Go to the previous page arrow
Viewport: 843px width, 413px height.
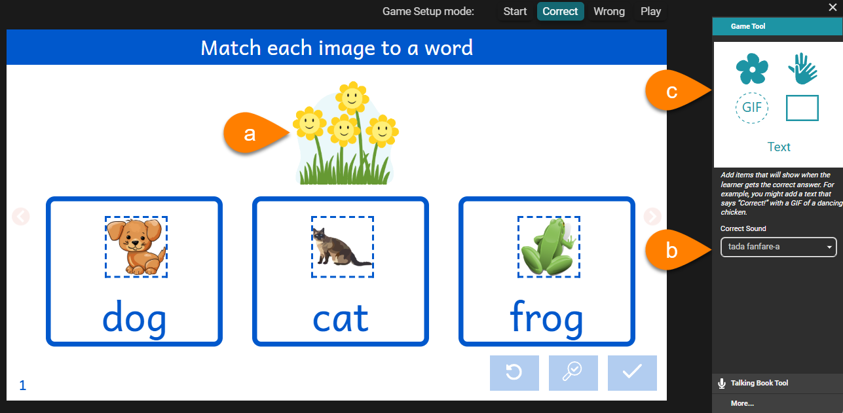point(21,216)
